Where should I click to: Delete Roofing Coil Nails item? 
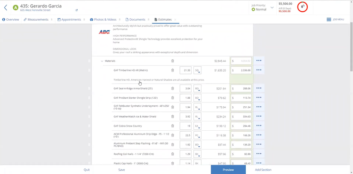[173, 154]
